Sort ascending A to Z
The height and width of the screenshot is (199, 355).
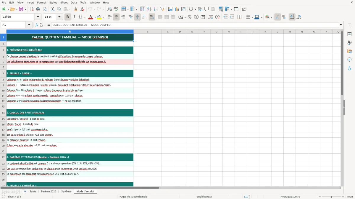pyautogui.click(x=149, y=9)
